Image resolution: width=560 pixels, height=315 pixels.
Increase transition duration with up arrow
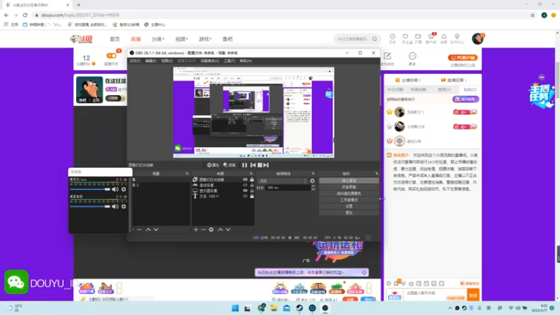[x=313, y=186]
